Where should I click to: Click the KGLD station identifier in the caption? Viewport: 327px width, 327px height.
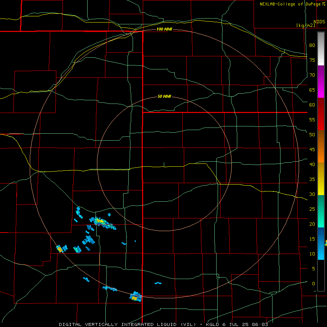coord(213,324)
